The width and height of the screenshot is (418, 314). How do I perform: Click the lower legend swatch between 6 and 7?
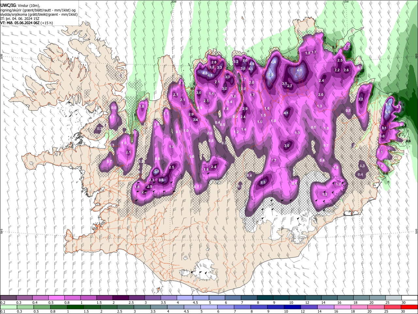[225, 307]
